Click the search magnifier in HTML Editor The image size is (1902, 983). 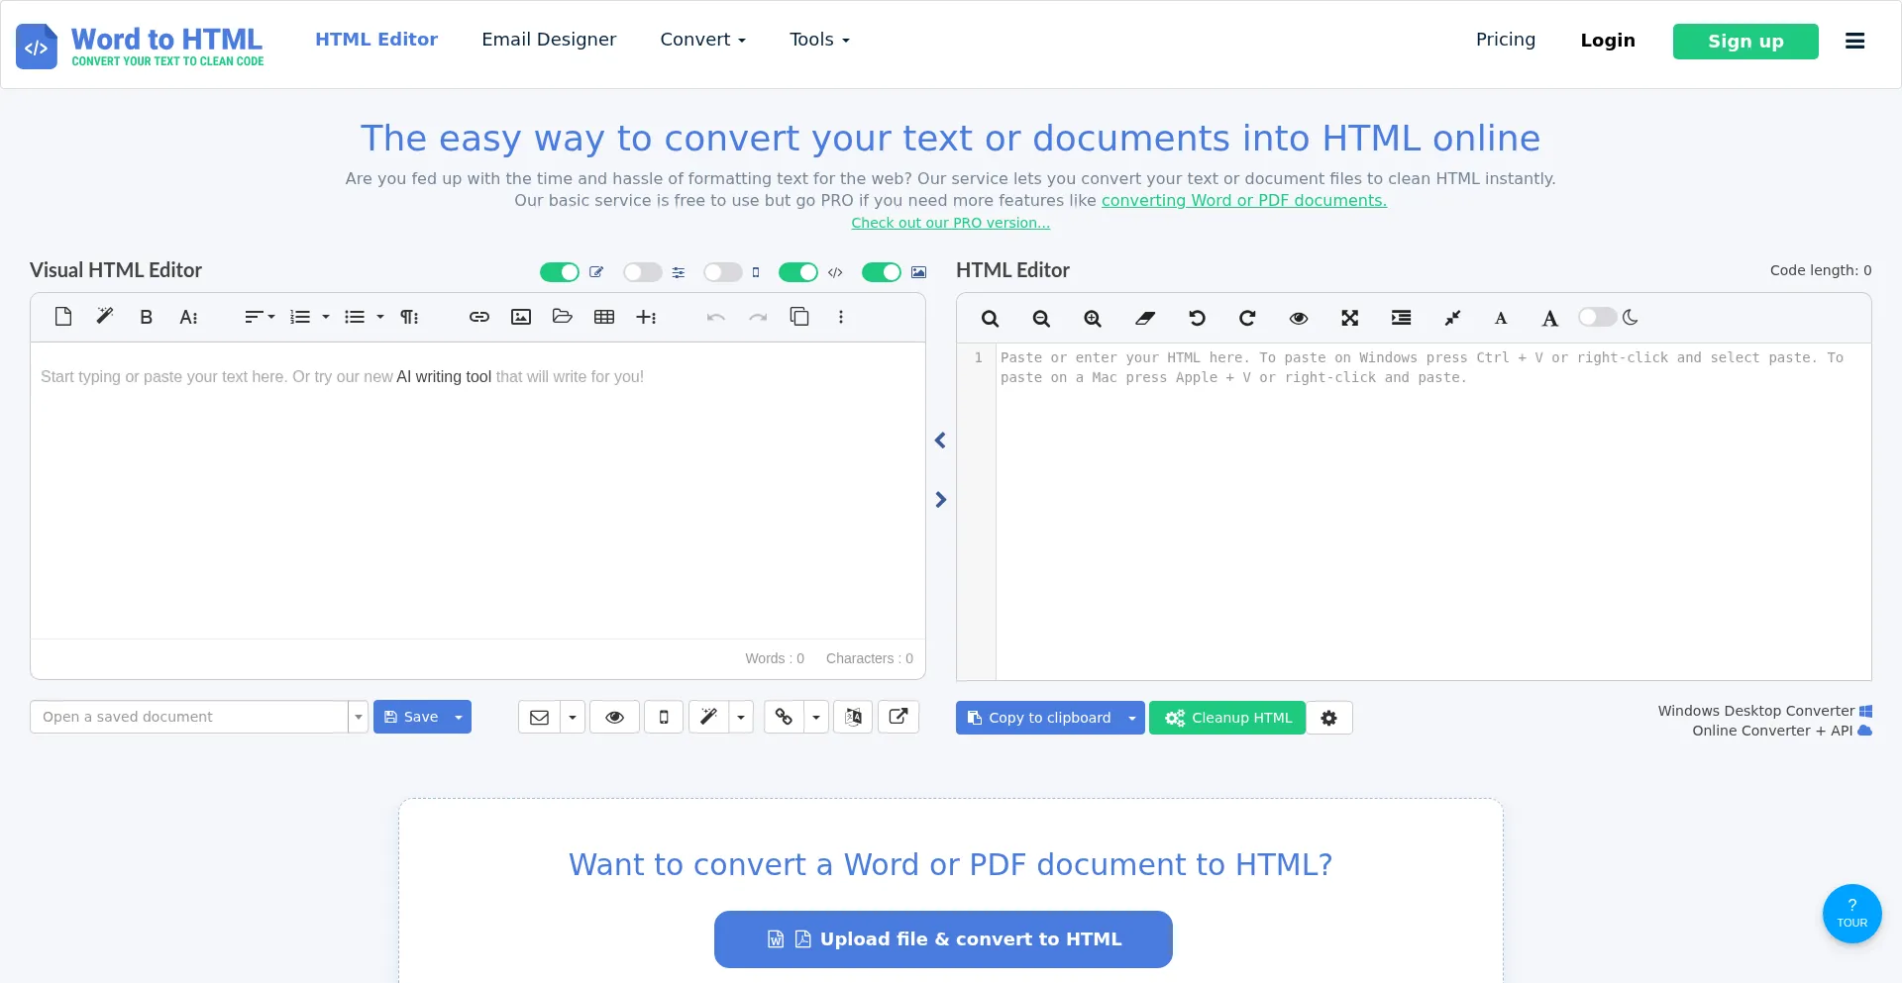(990, 319)
